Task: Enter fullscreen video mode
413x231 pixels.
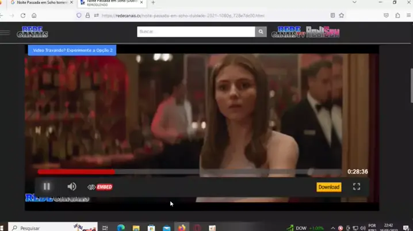Action: coord(357,187)
